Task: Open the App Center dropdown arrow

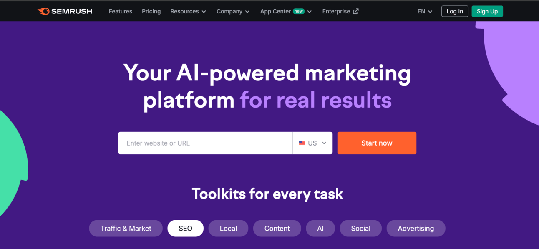Action: click(x=310, y=12)
